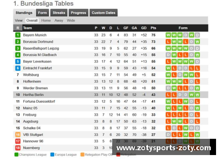The image size is (220, 159).
Task: Open the Streaks tab
Action: click(x=59, y=13)
